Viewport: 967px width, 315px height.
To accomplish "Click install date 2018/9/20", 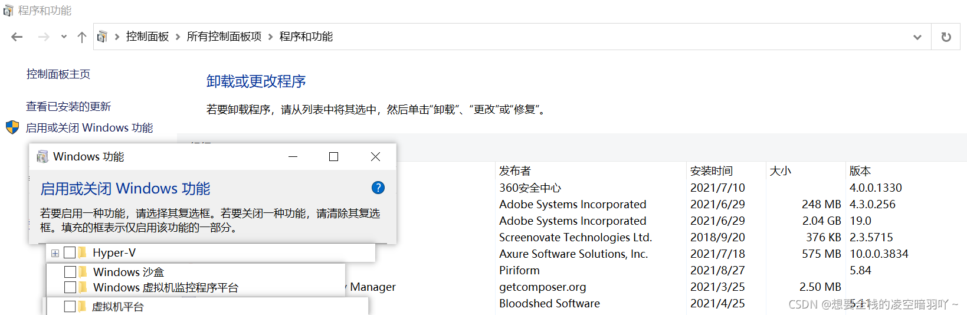I will point(717,237).
